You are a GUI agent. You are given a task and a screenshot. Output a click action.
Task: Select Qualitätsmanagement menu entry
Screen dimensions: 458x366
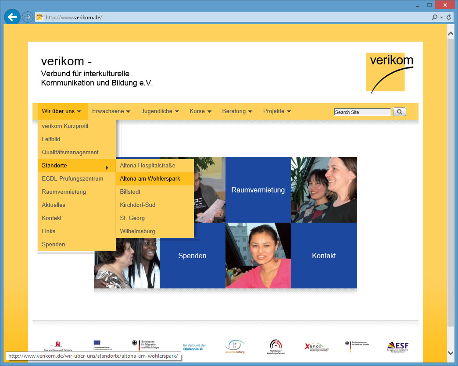point(76,153)
